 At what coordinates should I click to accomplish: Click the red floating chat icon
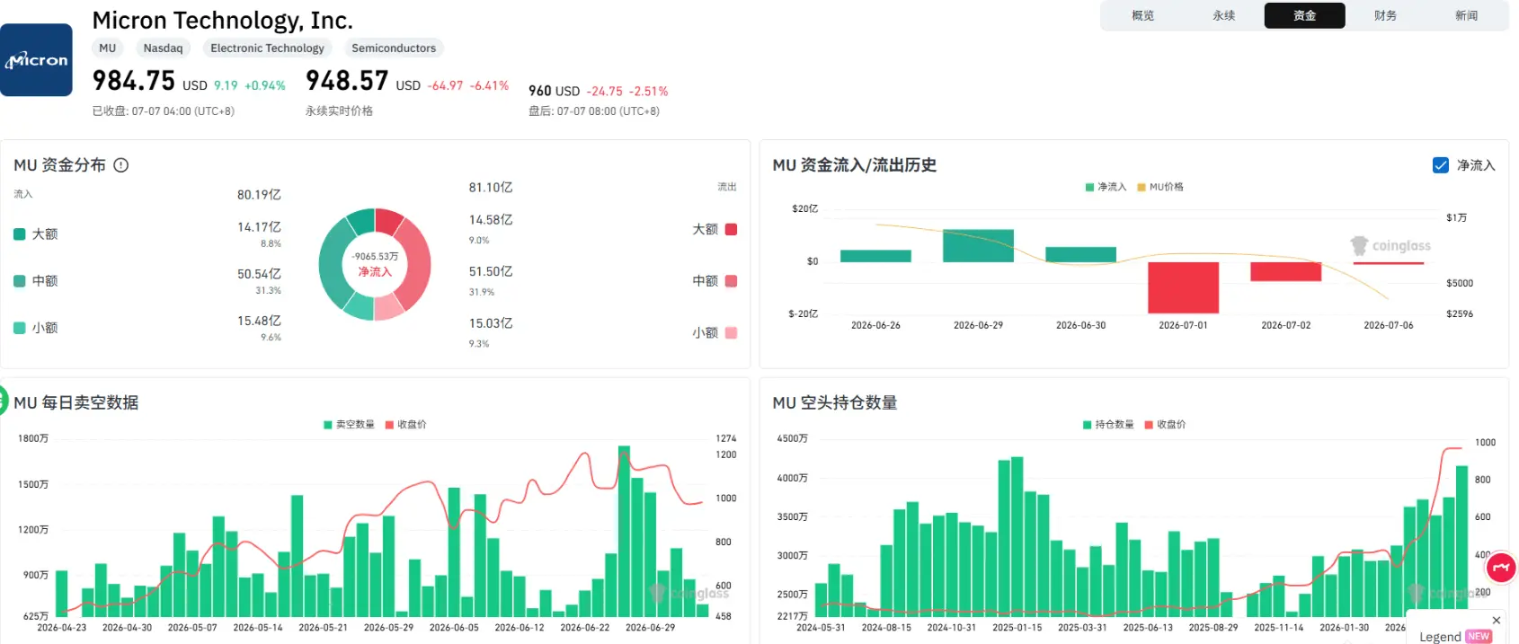(1501, 568)
